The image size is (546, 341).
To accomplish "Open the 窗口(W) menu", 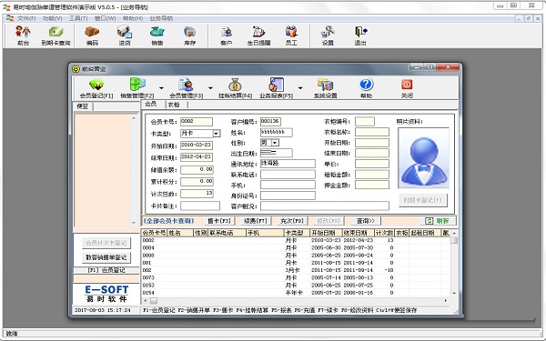I will [x=106, y=18].
